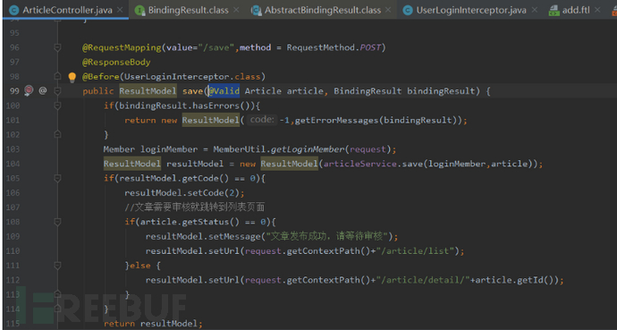The width and height of the screenshot is (617, 330).
Task: Click bindingResult.hasErrors() call
Action: [187, 106]
